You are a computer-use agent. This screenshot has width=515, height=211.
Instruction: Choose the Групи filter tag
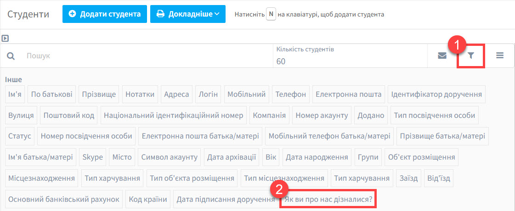coord(368,157)
